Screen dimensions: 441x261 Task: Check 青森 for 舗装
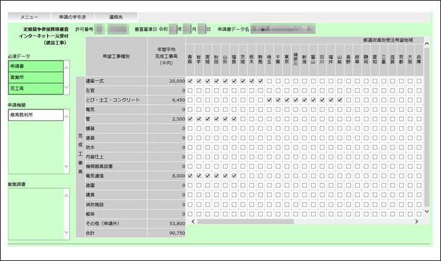(190, 128)
